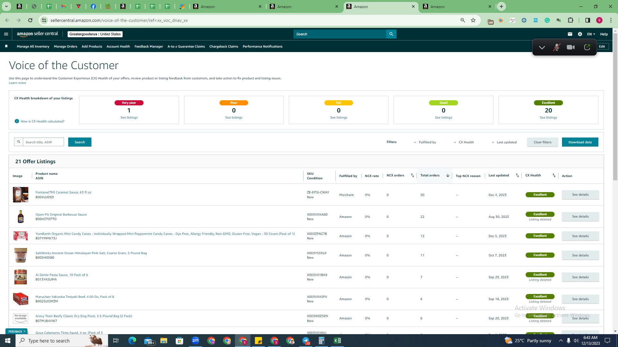Screen dimensions: 618x347
Task: Close the FEEDBACK tab widget
Action: tap(24, 331)
